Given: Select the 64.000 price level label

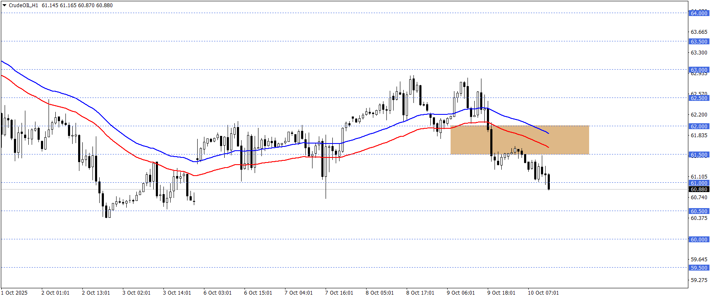Looking at the screenshot, I should [x=699, y=13].
